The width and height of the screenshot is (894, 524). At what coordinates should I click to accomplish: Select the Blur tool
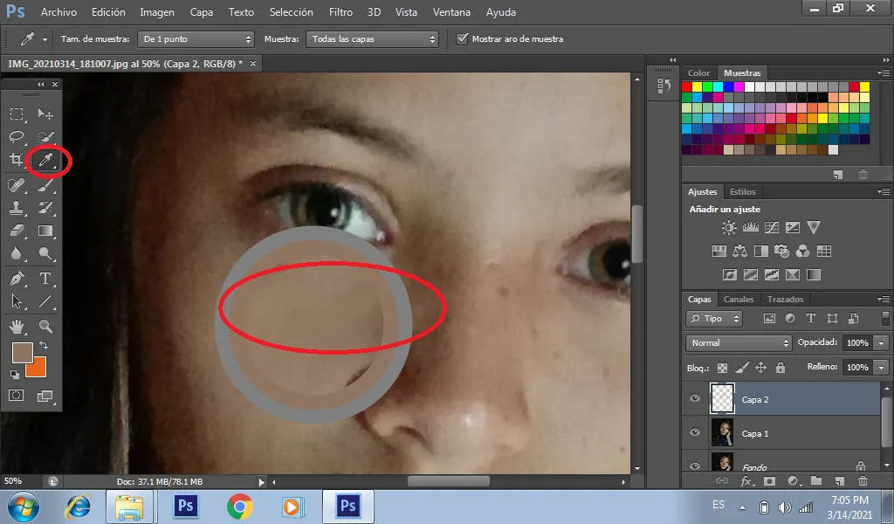17,254
